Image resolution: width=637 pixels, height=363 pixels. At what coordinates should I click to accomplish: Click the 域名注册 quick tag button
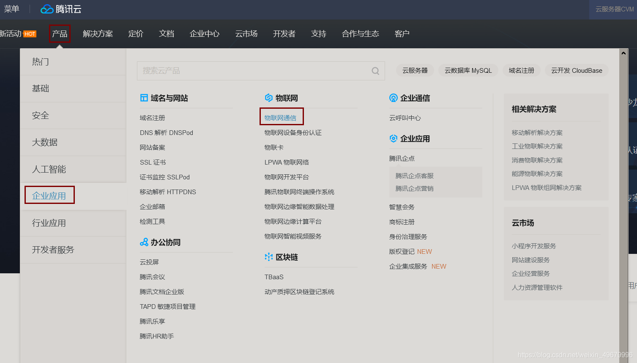pos(522,71)
